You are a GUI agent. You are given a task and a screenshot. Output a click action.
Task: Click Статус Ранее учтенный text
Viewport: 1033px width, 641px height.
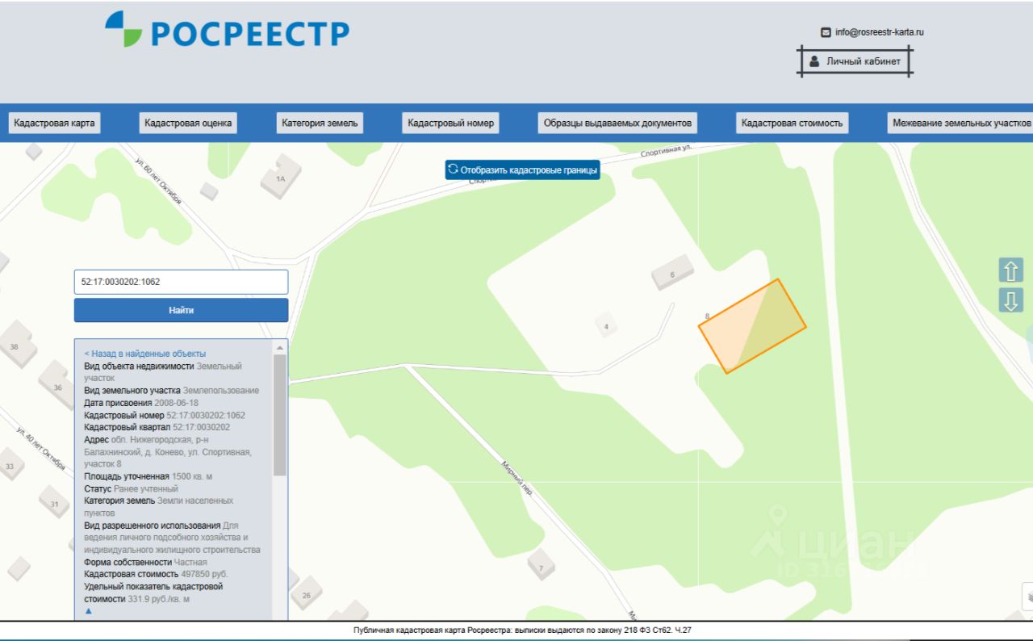point(131,488)
